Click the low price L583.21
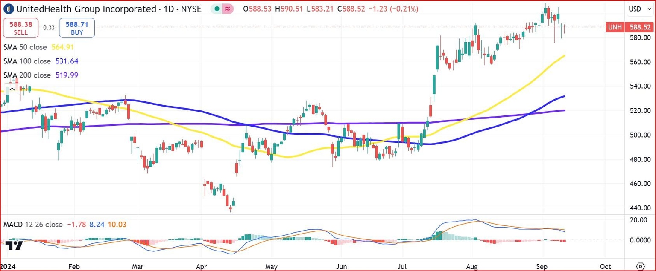Image resolution: width=656 pixels, height=271 pixels. 320,9
